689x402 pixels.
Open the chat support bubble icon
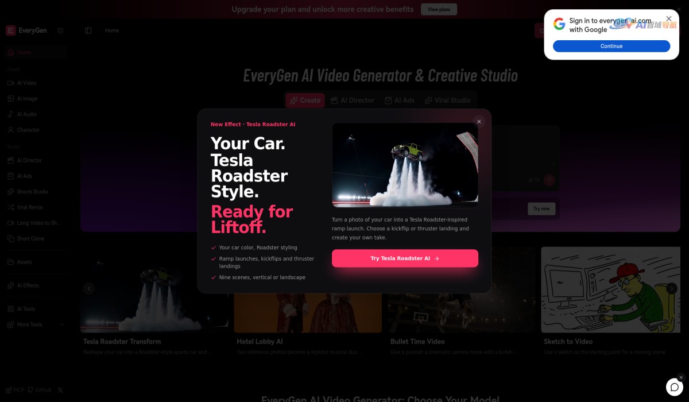coord(673,386)
